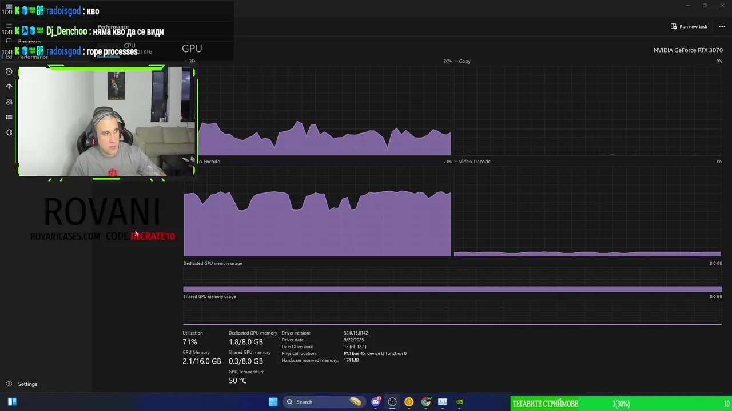Click the 0.3/8.0 GB shared memory value
732x411 pixels.
pyautogui.click(x=246, y=361)
